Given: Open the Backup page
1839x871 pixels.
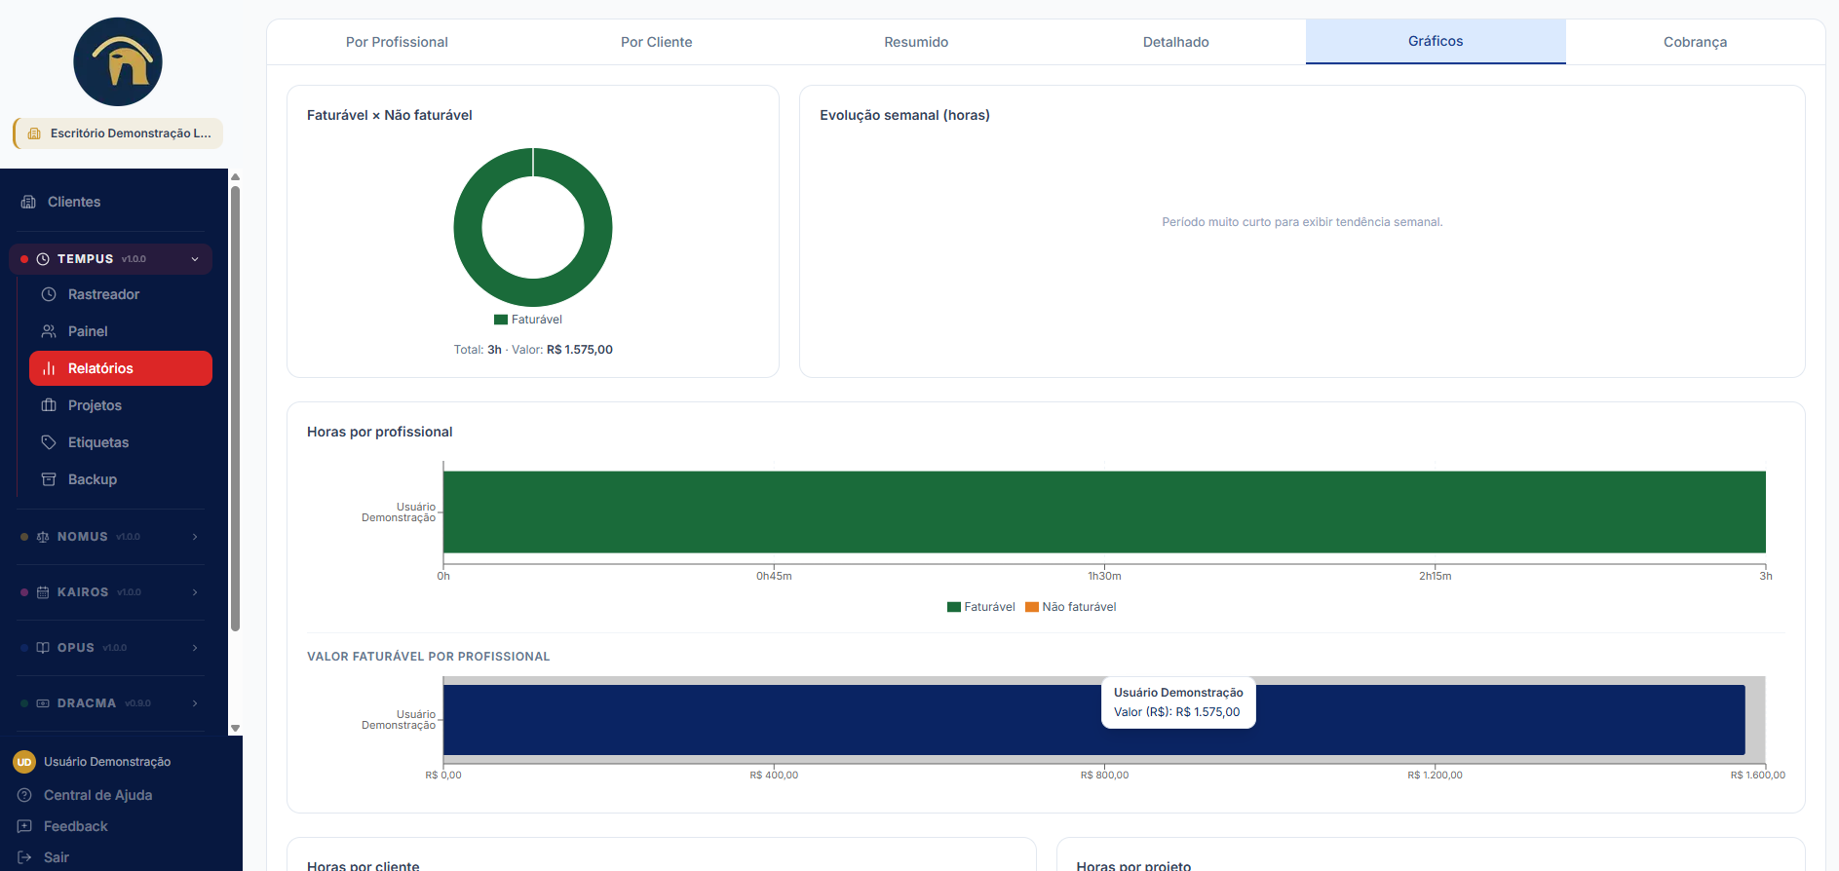Looking at the screenshot, I should 121,479.
